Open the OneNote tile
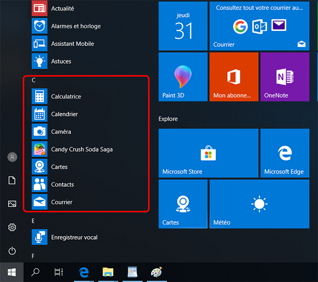 click(285, 77)
